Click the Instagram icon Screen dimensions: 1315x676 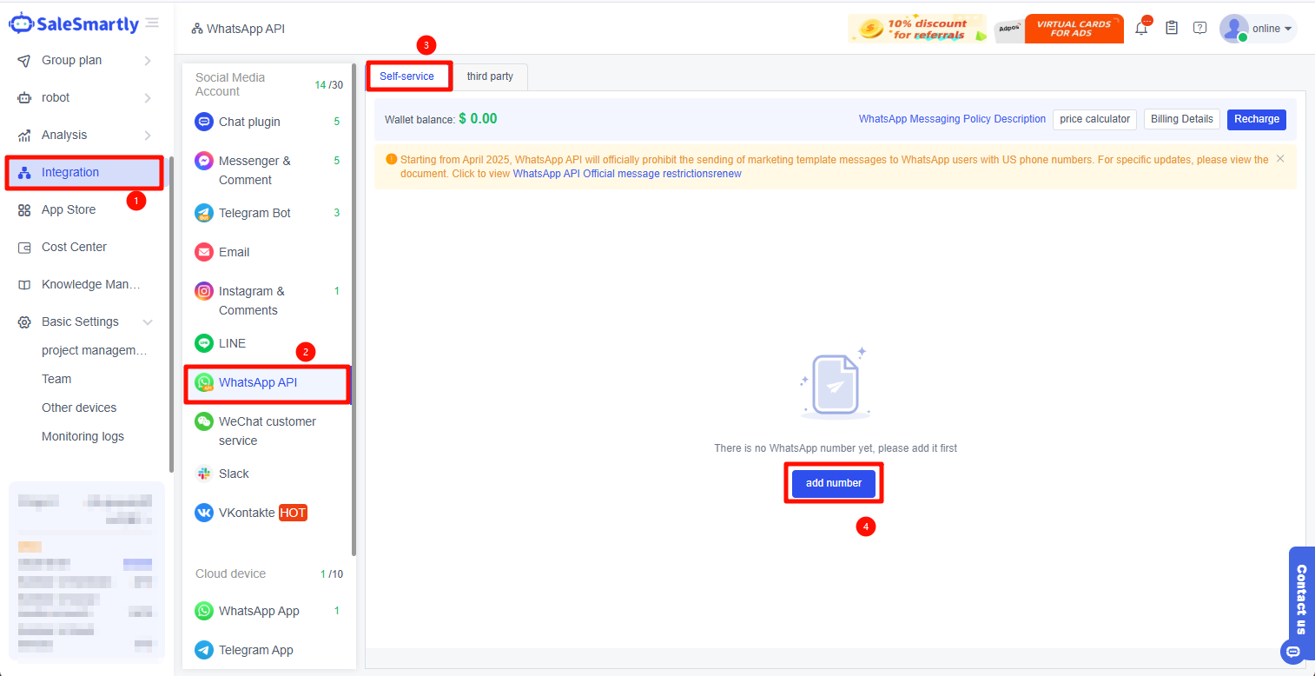tap(204, 291)
